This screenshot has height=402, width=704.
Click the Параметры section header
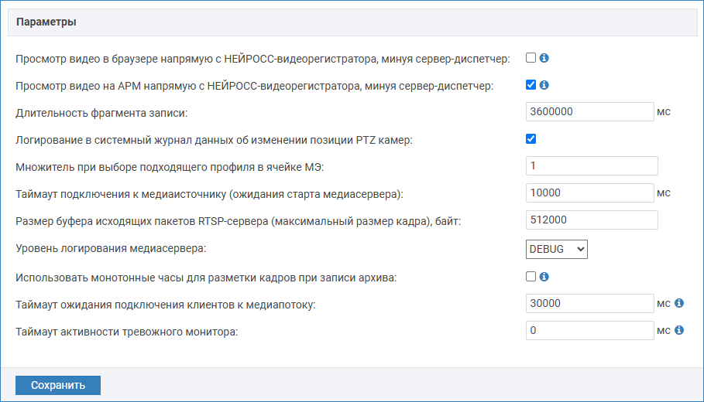(x=352, y=22)
